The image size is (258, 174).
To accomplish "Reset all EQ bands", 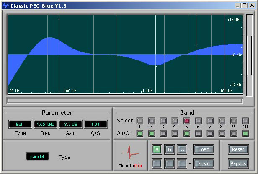I will point(238,149).
